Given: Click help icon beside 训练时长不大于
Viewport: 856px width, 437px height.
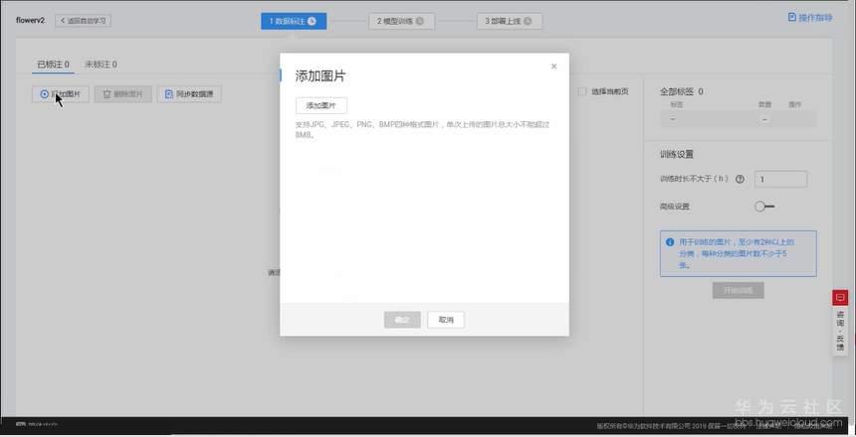Looking at the screenshot, I should (740, 179).
